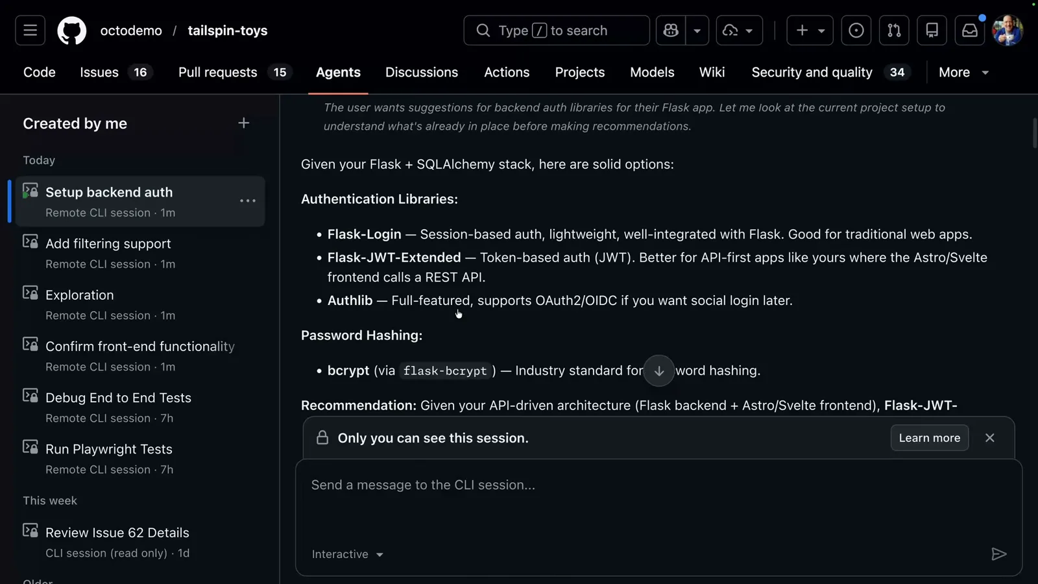Open options menu for Setup backend auth
This screenshot has height=584, width=1038.
[248, 201]
